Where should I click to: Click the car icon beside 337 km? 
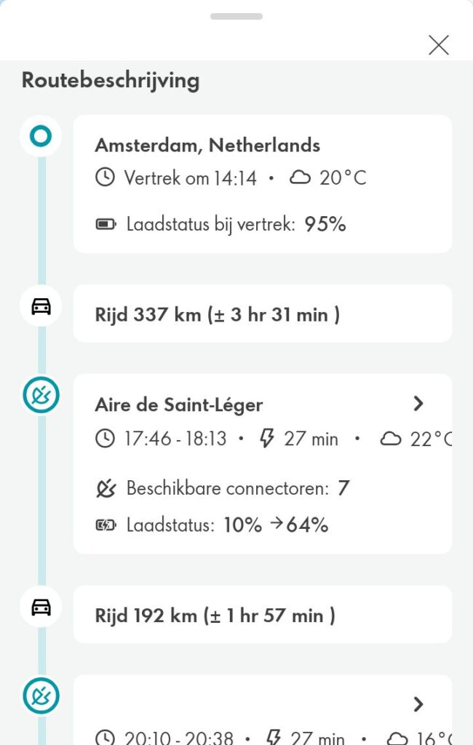tap(41, 306)
